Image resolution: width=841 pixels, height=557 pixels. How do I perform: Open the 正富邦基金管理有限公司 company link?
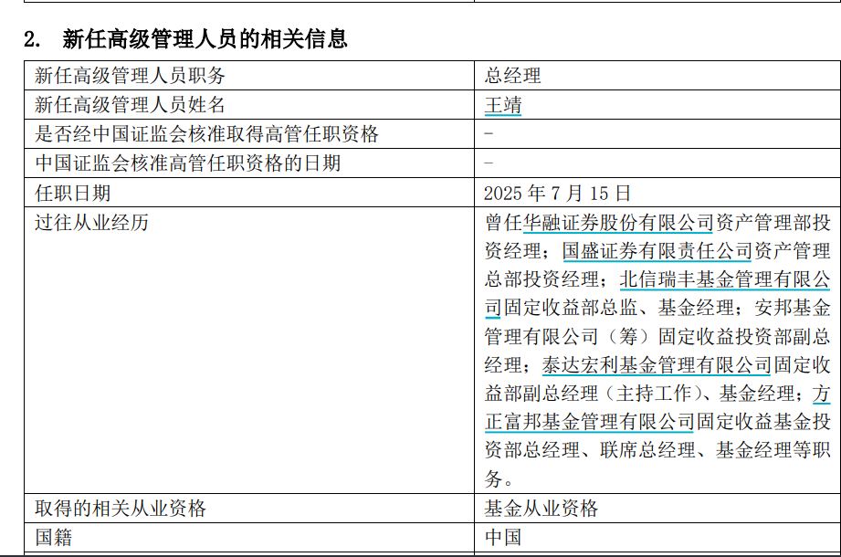click(x=590, y=422)
